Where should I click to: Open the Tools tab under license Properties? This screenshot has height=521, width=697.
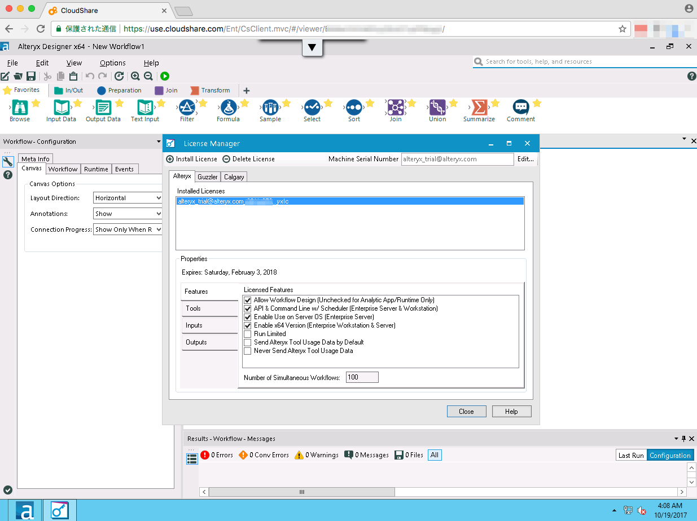click(209, 308)
